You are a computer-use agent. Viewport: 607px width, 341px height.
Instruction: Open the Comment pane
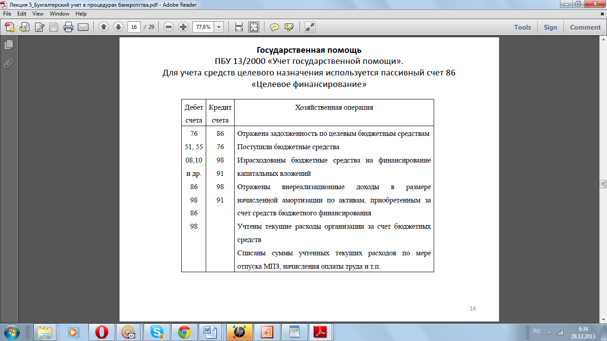point(585,27)
